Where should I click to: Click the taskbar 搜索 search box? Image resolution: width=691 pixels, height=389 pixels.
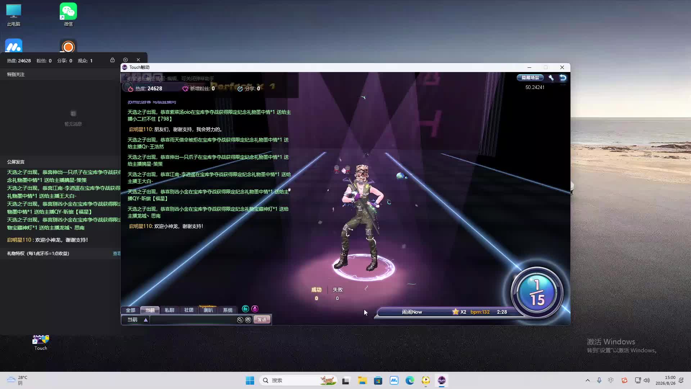(x=298, y=380)
